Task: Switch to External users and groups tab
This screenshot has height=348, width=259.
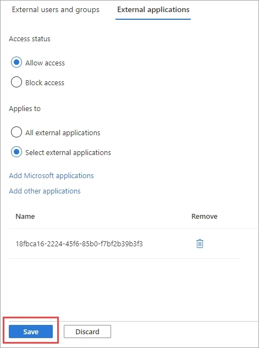Action: click(x=56, y=10)
